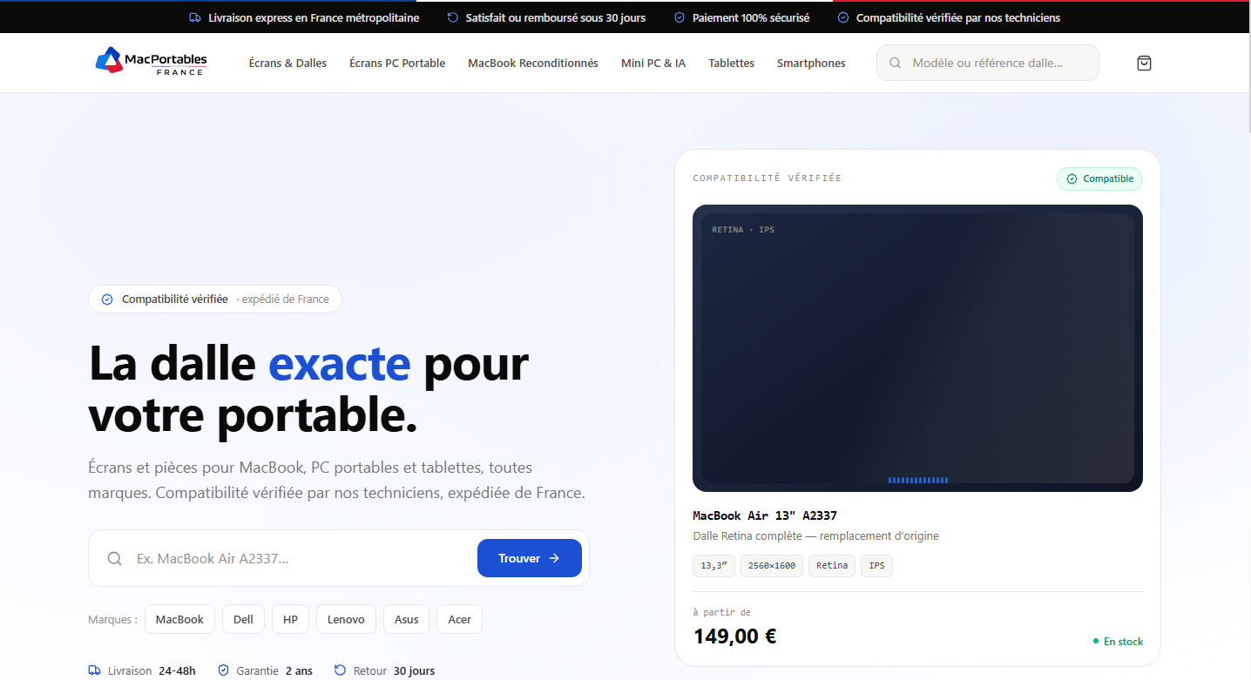The image size is (1251, 680).
Task: Click the Compatibilité vérifiée pill label
Action: (175, 300)
